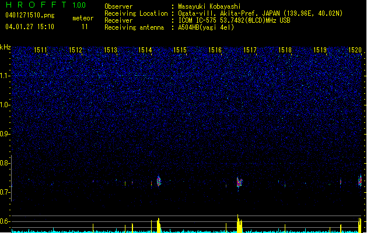Click the tallest yellow power peak near 1517
Viewport: 367px width, 233px height.
(238, 224)
